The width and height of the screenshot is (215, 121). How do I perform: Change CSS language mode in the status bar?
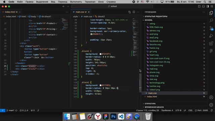[x=190, y=111]
